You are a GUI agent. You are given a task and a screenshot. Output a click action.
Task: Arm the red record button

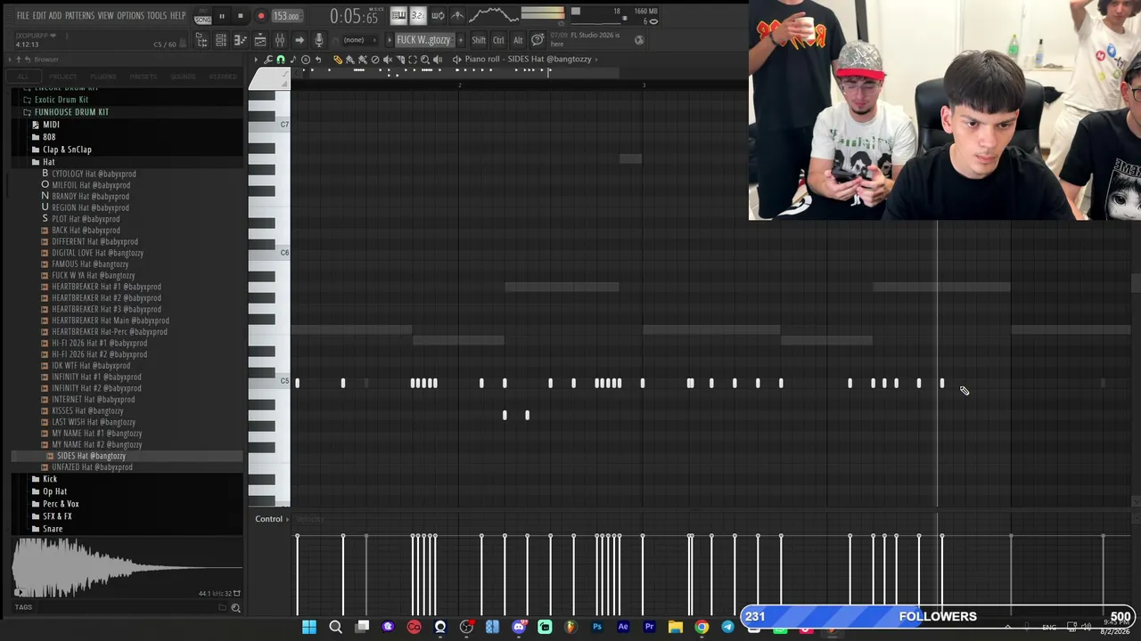[260, 16]
